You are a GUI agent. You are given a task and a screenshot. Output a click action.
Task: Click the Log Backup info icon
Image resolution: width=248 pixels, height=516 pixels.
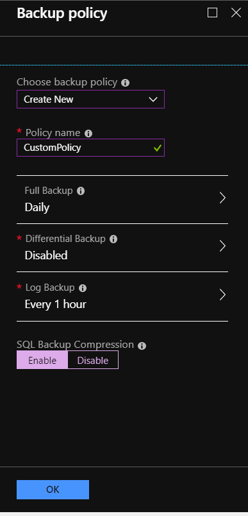[x=83, y=288]
